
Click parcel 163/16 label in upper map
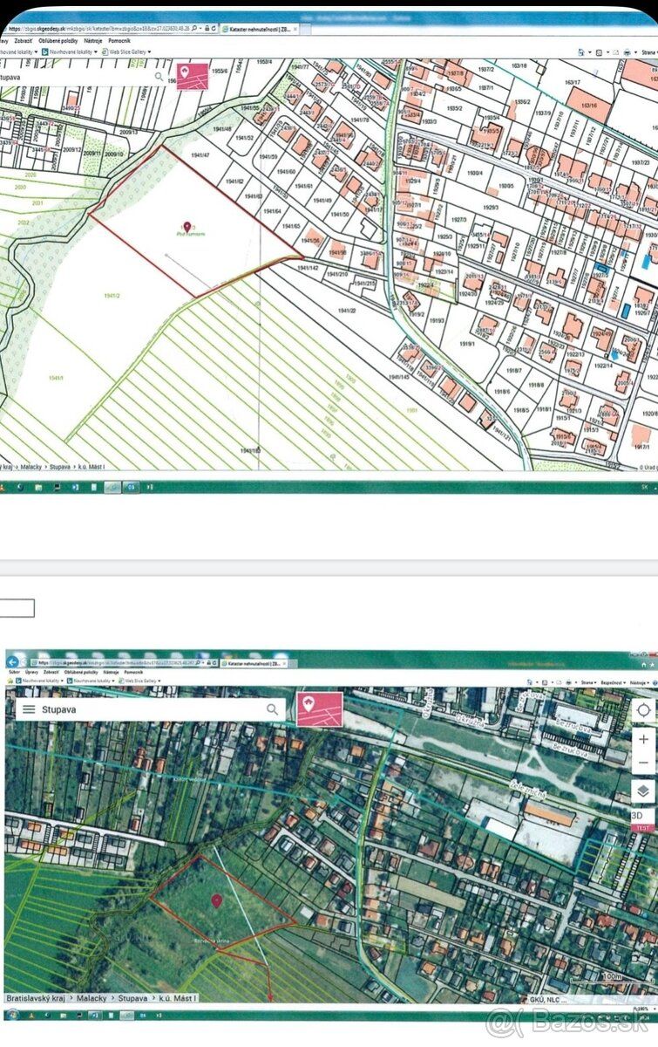[x=590, y=106]
